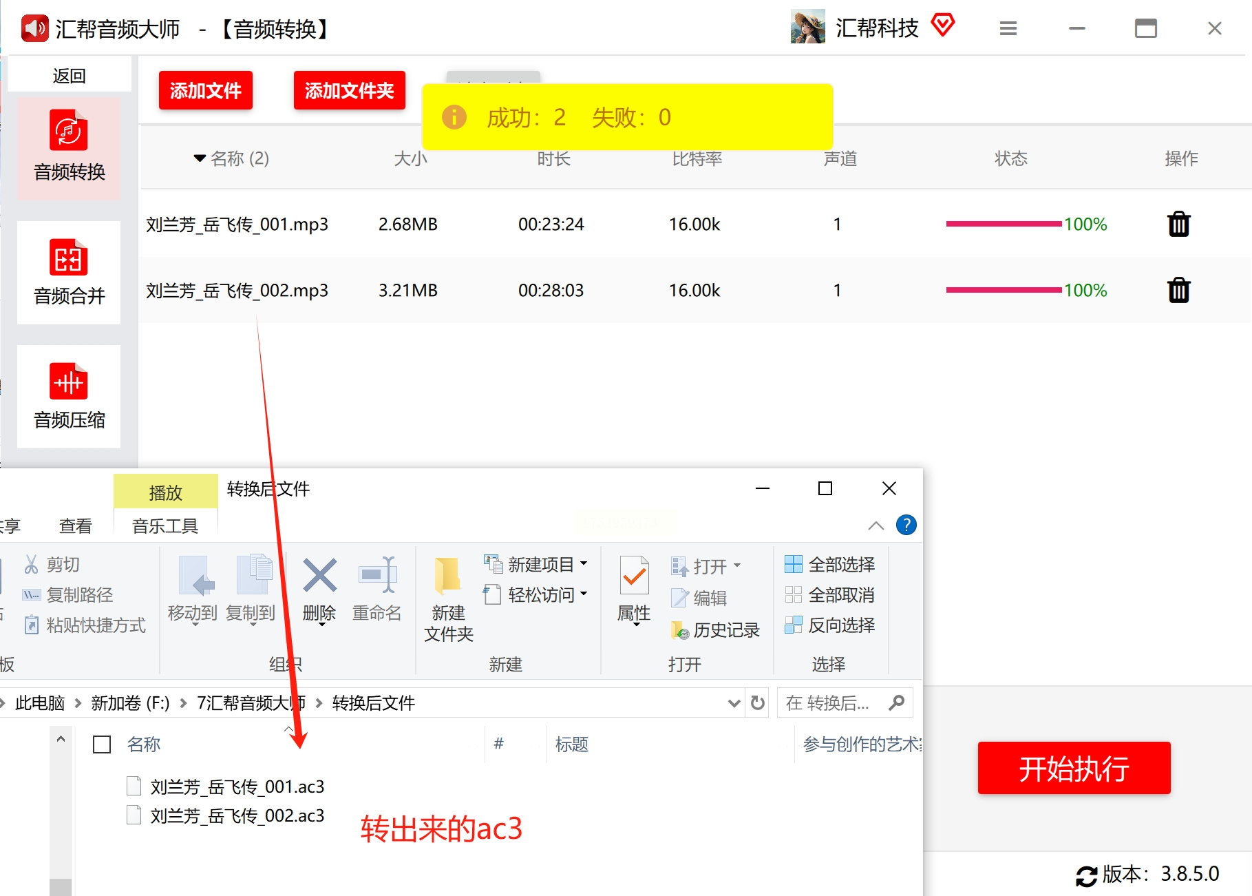The width and height of the screenshot is (1252, 896).
Task: Click the 新建文件夹 folder icon
Action: pos(448,576)
